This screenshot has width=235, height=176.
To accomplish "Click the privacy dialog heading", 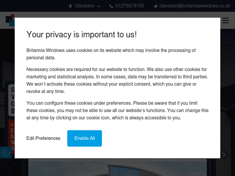I will pyautogui.click(x=81, y=34).
